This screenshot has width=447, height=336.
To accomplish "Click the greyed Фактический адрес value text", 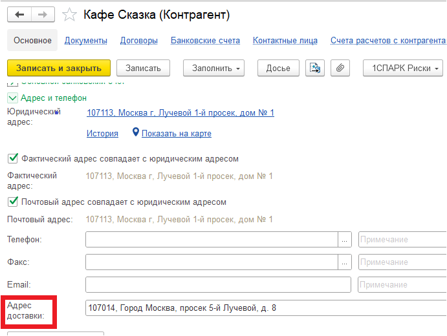I will [179, 176].
